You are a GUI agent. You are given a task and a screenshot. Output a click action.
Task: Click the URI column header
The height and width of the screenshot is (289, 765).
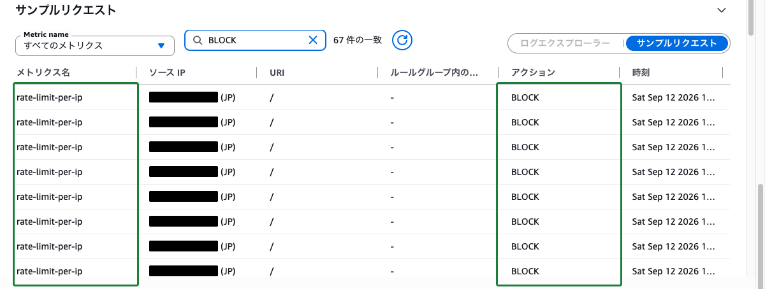pyautogui.click(x=277, y=73)
